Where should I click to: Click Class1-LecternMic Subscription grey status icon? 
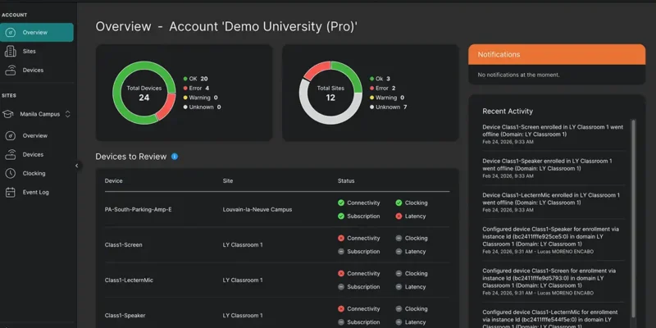(x=341, y=287)
